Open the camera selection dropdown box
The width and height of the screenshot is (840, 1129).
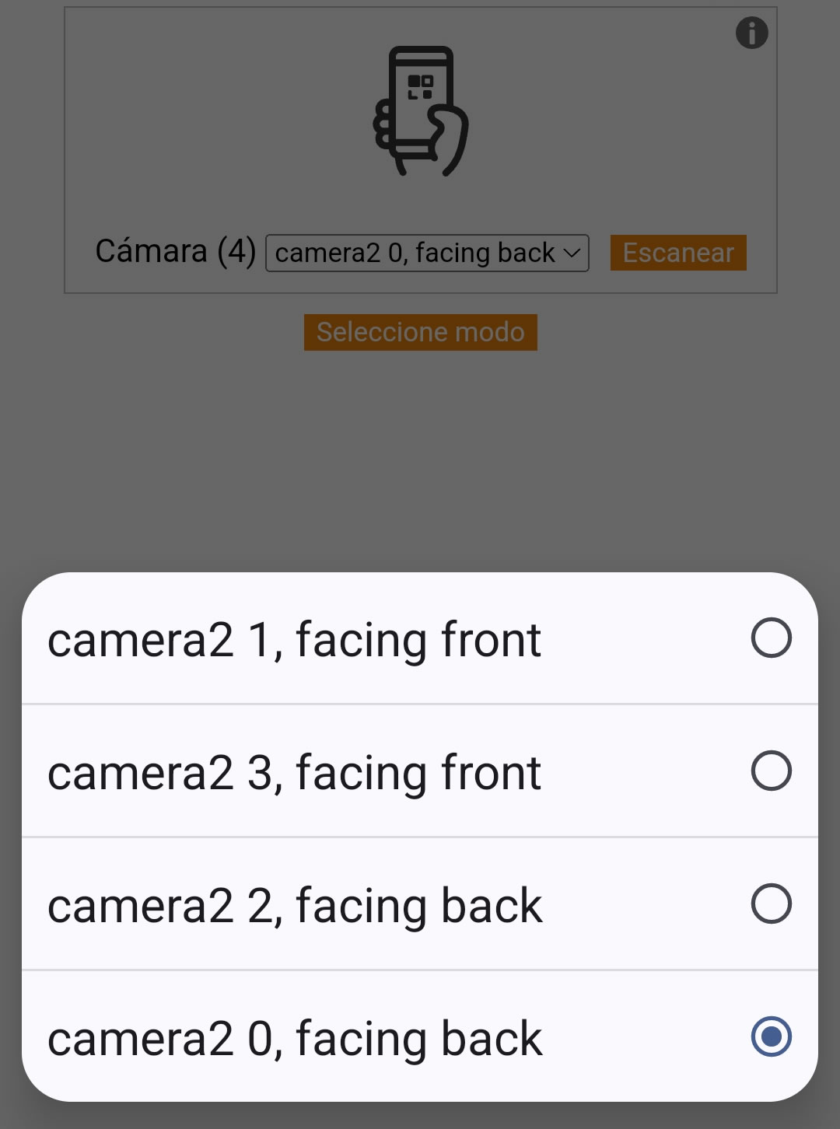pos(427,253)
